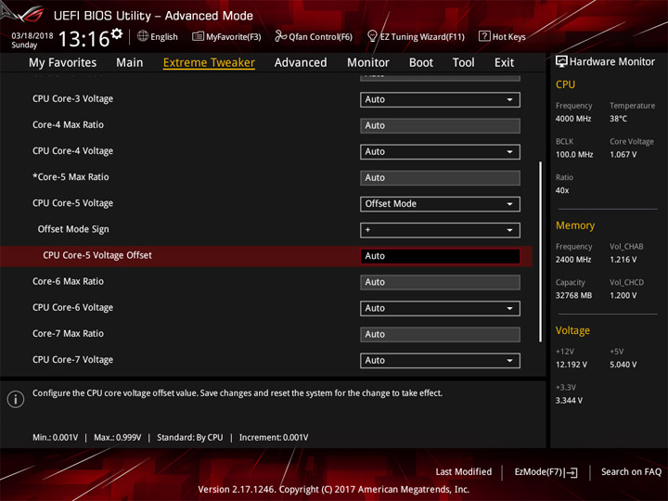Click the Hot Keys question mark icon

coord(484,36)
